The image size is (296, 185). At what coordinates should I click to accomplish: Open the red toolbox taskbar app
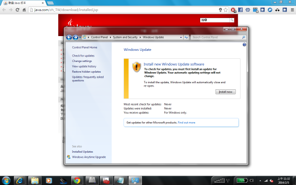click(106, 180)
